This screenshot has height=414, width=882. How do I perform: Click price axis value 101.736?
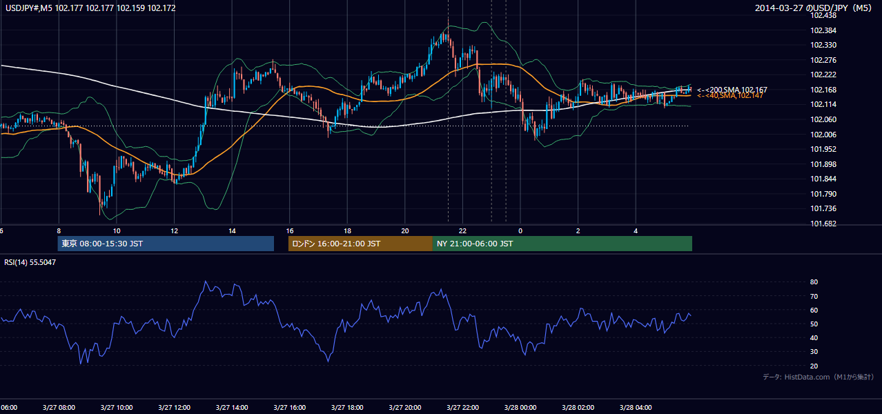click(823, 208)
